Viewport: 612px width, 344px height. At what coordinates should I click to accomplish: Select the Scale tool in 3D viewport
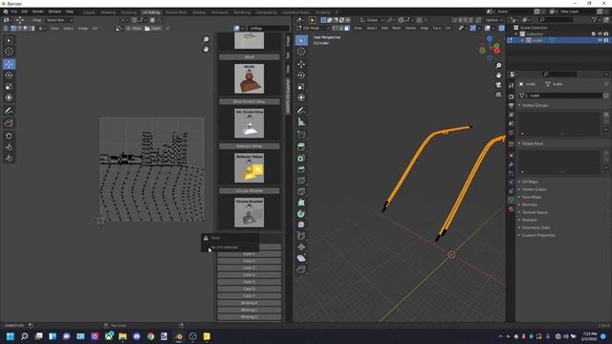[x=301, y=87]
